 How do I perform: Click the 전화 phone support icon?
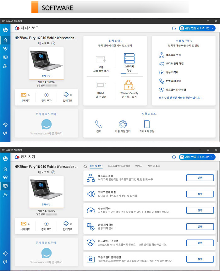click(99, 124)
